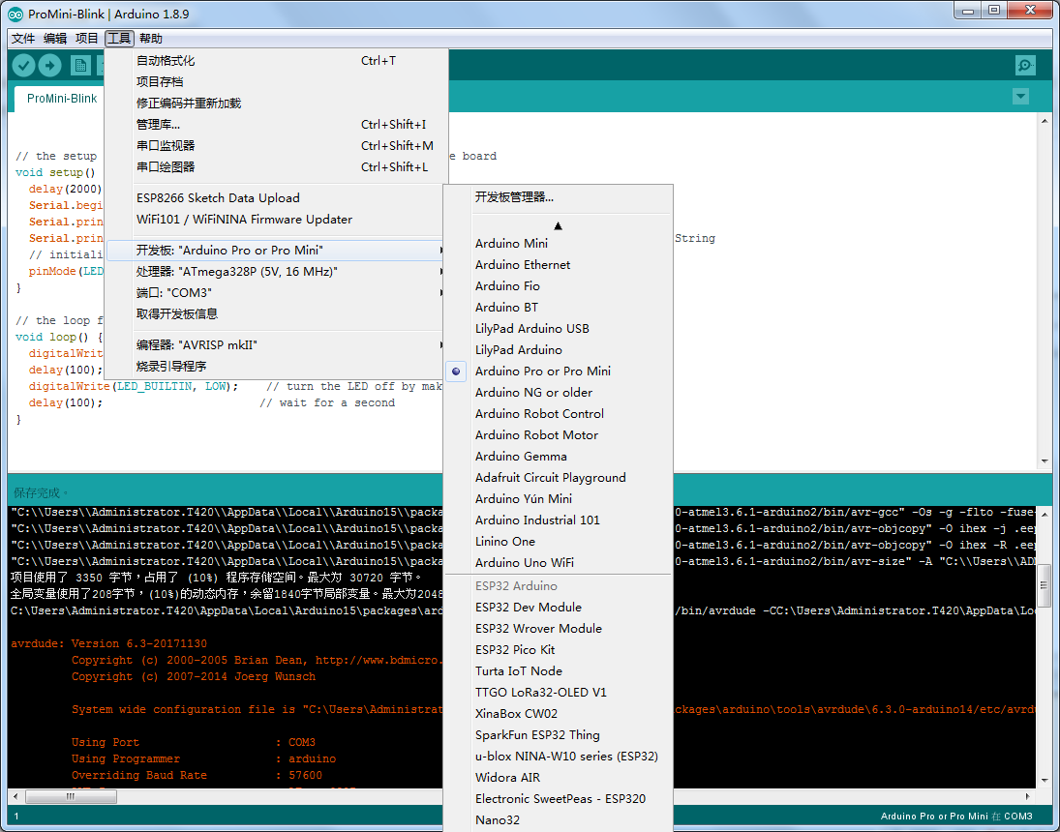Select Arduino Robot Control board
The width and height of the screenshot is (1060, 832).
point(559,414)
